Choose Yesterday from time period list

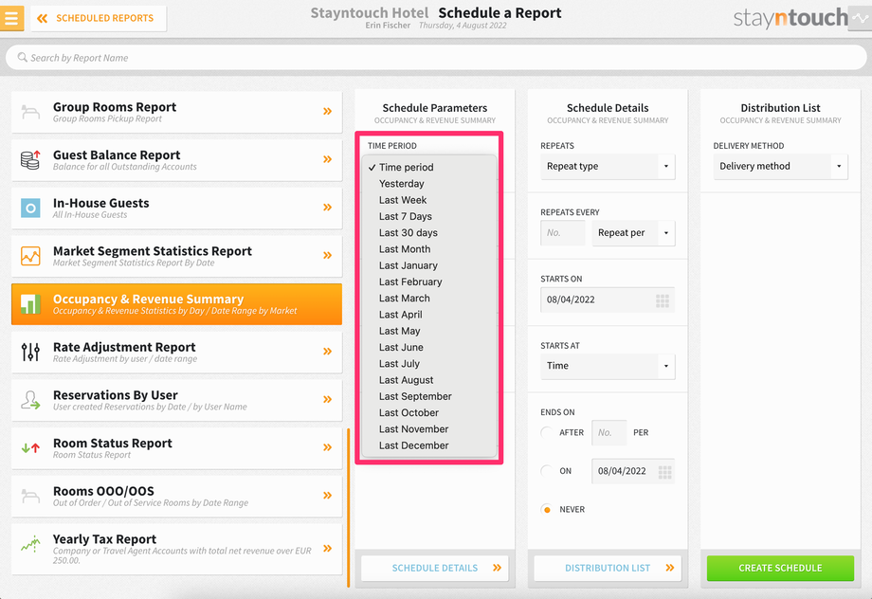pyautogui.click(x=428, y=184)
